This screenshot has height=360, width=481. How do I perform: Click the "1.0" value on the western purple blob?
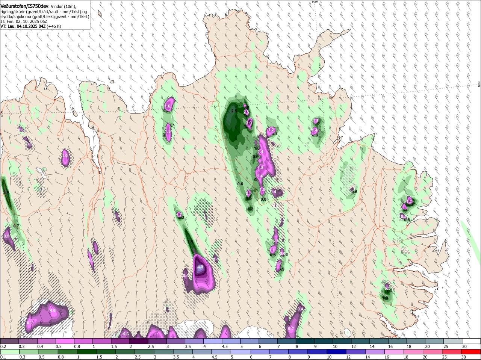65,156
